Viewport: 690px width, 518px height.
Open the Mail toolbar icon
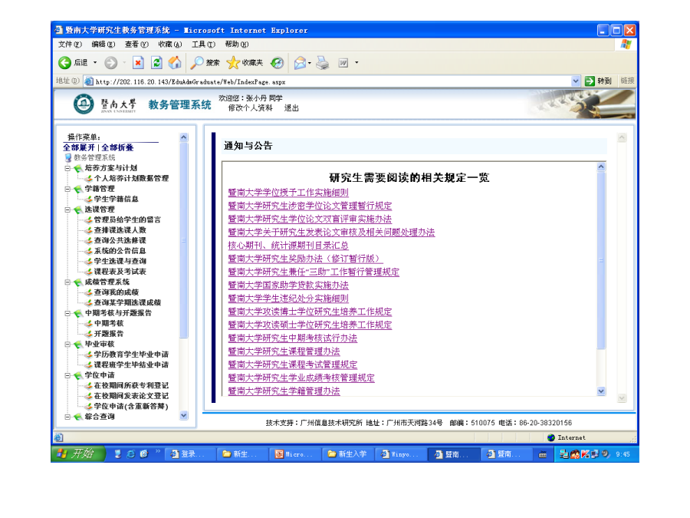pyautogui.click(x=300, y=63)
